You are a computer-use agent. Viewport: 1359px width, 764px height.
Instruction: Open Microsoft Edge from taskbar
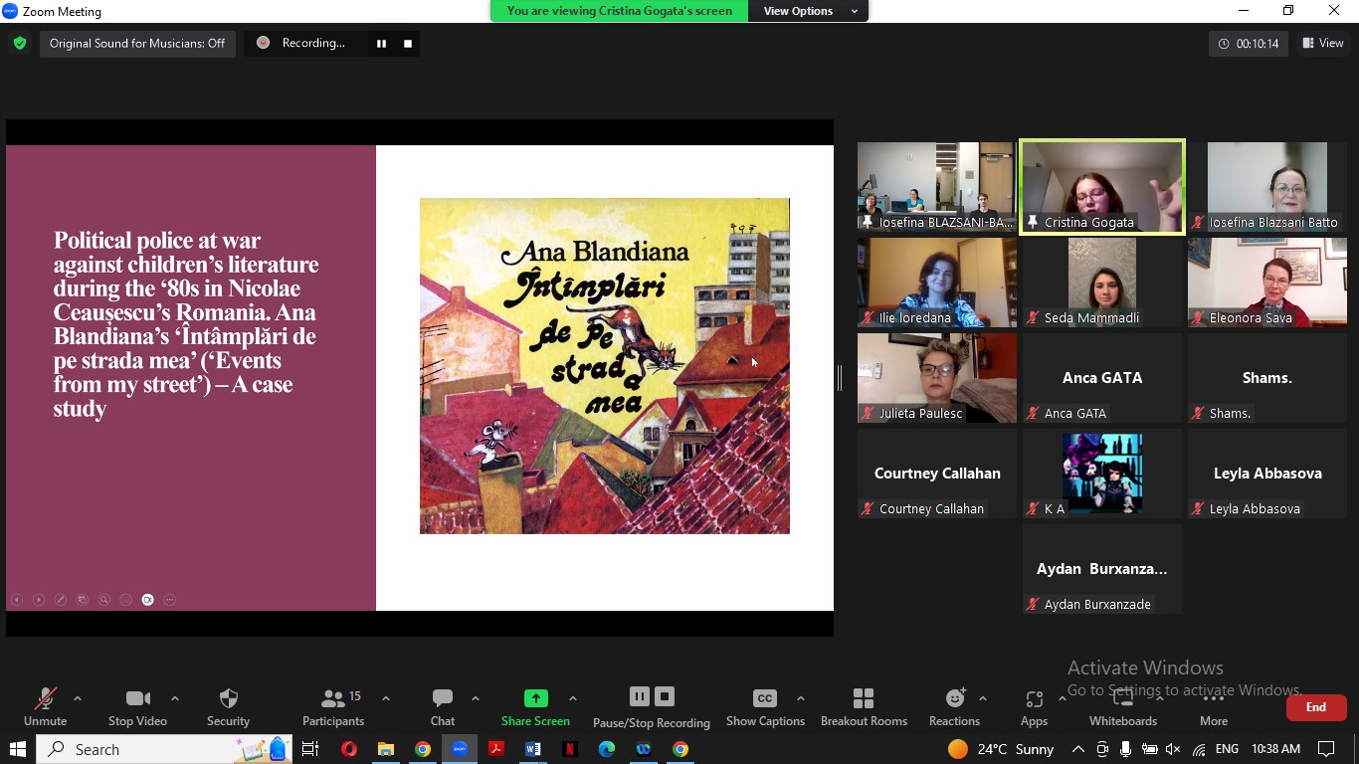(607, 749)
